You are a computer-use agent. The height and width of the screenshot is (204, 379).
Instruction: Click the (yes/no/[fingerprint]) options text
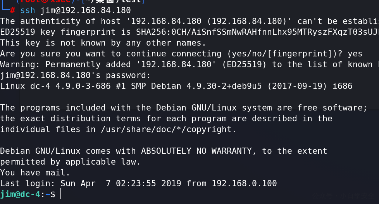click(285, 54)
